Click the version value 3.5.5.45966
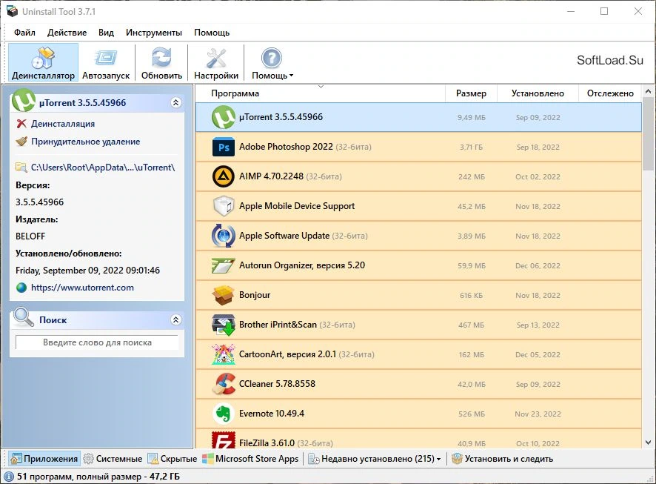The height and width of the screenshot is (484, 656). pyautogui.click(x=40, y=202)
